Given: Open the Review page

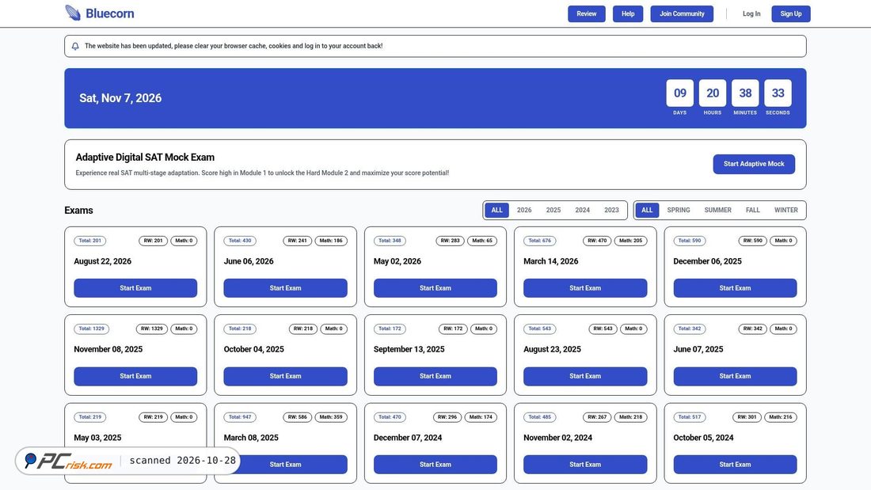Looking at the screenshot, I should point(586,14).
